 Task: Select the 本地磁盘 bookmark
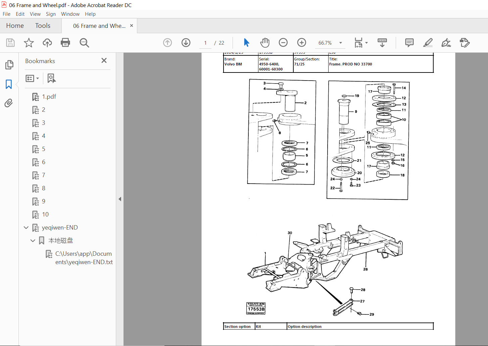60,241
